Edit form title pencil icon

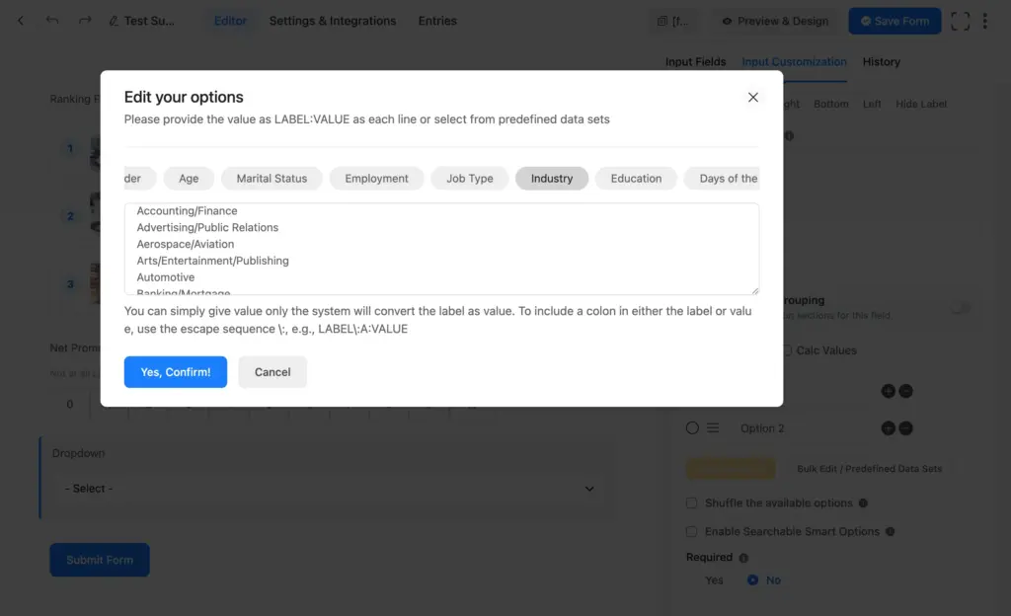point(114,22)
